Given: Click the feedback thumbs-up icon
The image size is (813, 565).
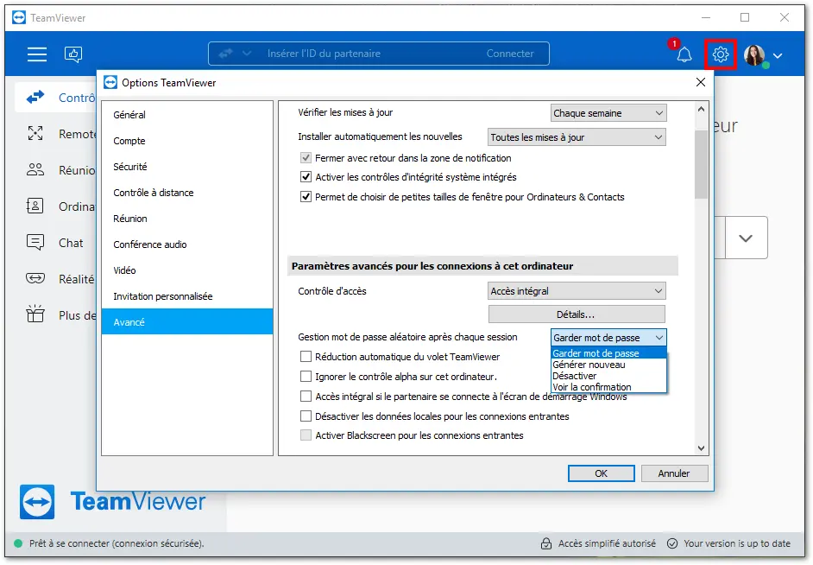Looking at the screenshot, I should click(x=73, y=54).
